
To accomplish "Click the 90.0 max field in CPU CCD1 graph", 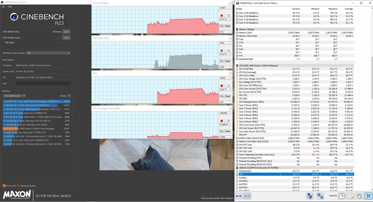I will point(225,43).
